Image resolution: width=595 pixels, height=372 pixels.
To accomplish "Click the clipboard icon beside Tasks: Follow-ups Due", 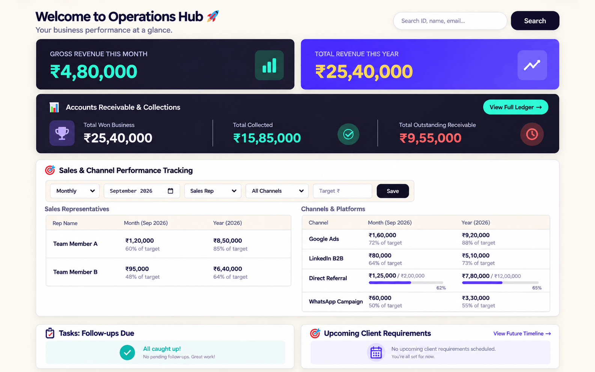I will pyautogui.click(x=50, y=333).
